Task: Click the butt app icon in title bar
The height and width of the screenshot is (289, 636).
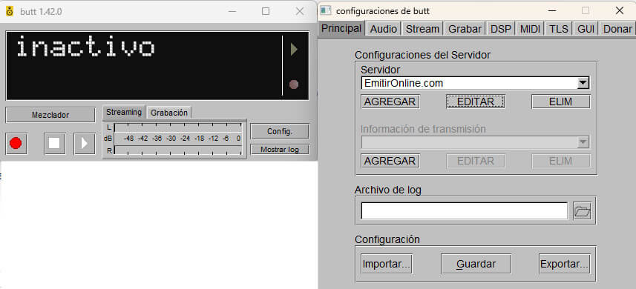Action: point(10,11)
